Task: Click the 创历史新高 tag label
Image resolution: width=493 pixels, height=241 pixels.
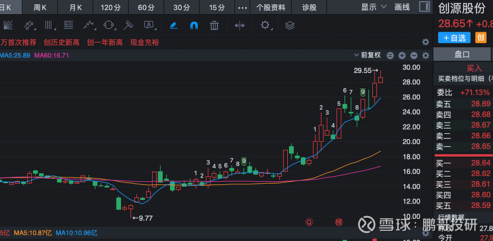Action: click(62, 43)
